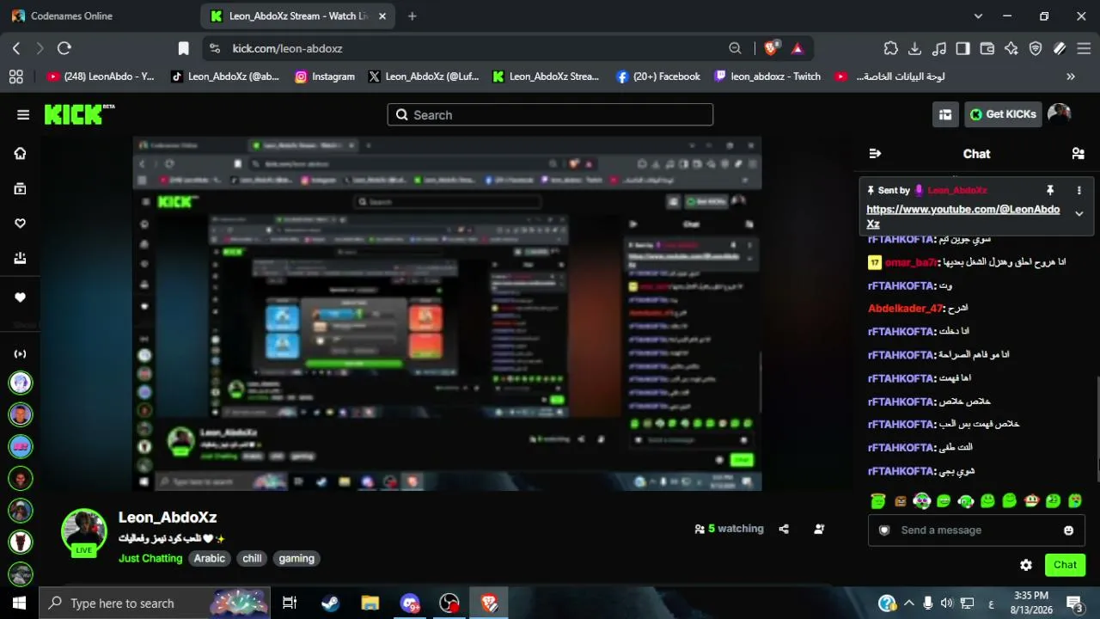Screen dimensions: 1100x619
Task: Open the user profile avatar menu
Action: (1060, 113)
